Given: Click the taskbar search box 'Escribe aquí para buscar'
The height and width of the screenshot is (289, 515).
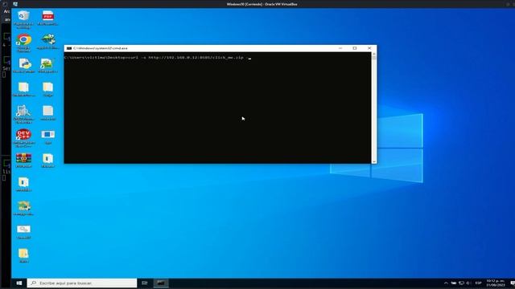Looking at the screenshot, I should [x=82, y=283].
